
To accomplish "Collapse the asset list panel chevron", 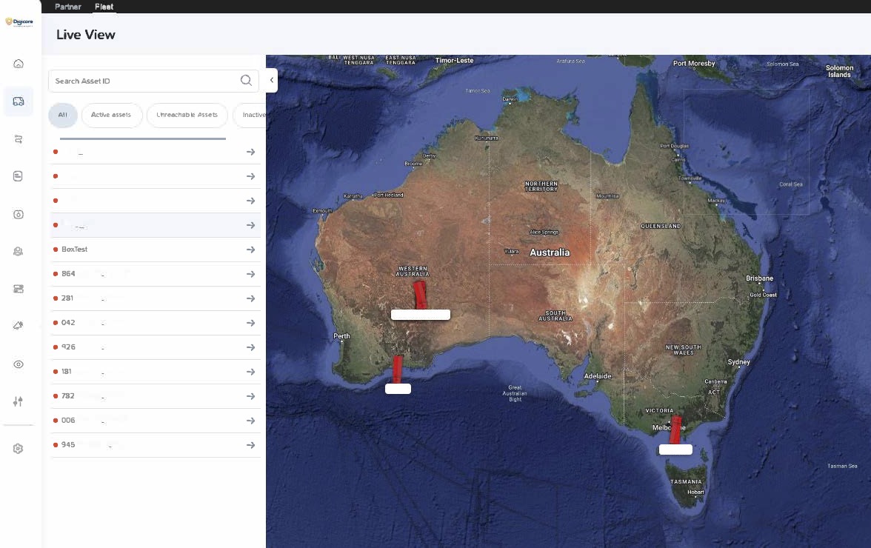I will click(272, 80).
